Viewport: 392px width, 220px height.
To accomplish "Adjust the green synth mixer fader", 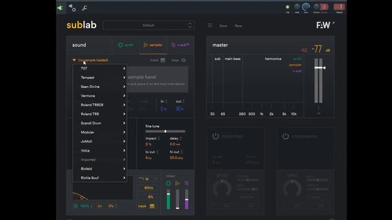I will [168, 194].
